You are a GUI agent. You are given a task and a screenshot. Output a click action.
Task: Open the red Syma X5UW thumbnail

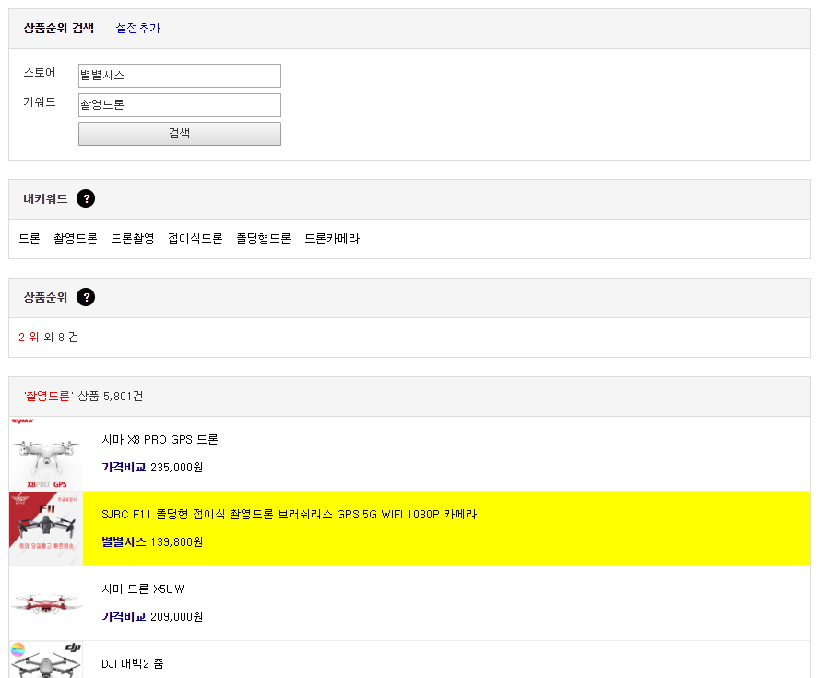46,603
